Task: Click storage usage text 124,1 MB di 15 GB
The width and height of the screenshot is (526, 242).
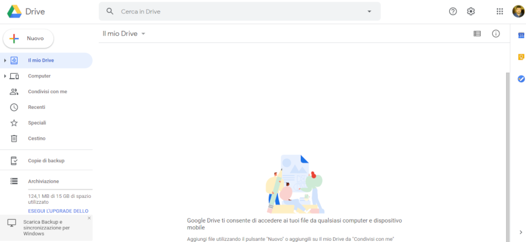Action: [x=60, y=199]
